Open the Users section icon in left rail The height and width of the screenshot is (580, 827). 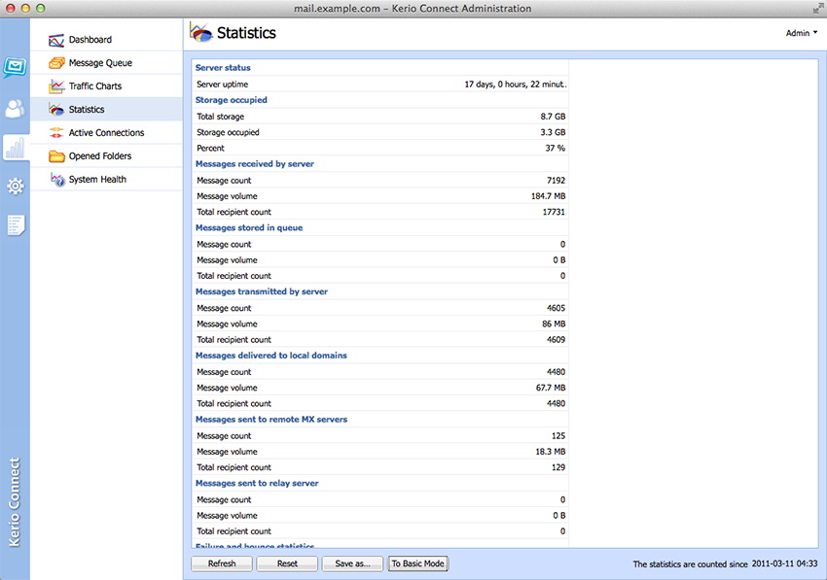pos(15,108)
